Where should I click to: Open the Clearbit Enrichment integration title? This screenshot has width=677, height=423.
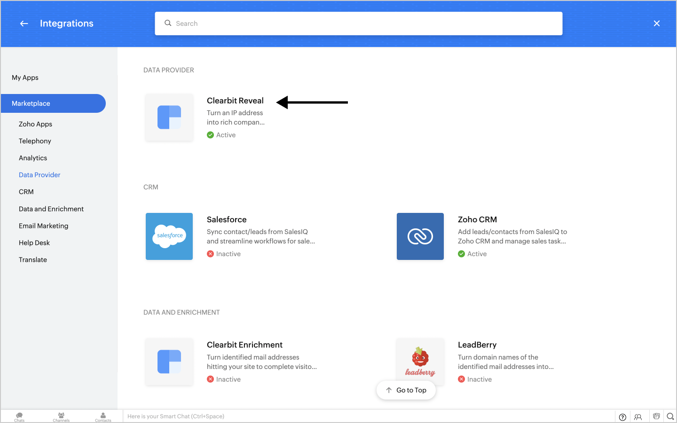pos(244,345)
